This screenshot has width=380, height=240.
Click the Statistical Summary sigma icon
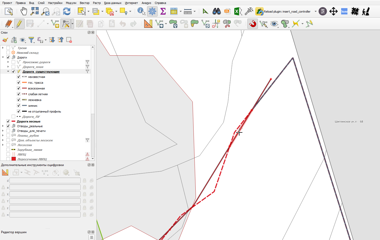click(x=163, y=11)
